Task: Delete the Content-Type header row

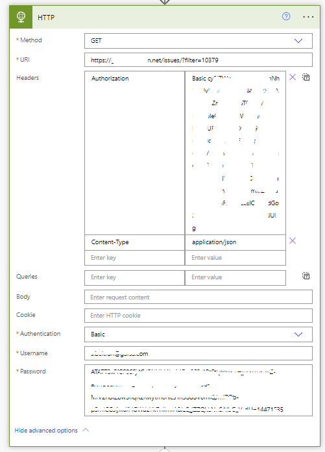Action: tap(293, 241)
